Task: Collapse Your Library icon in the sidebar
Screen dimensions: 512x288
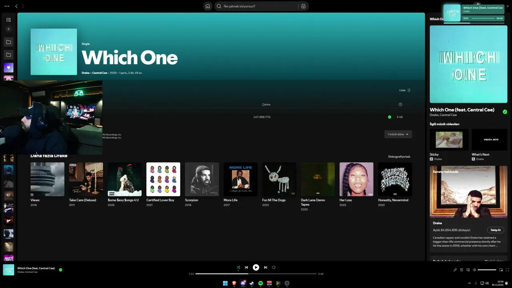Action: point(8,20)
